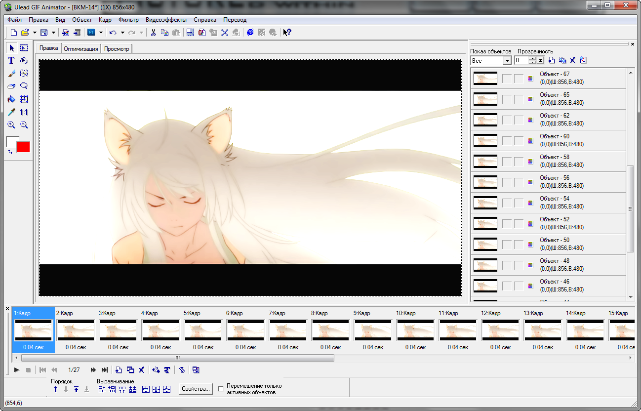Select the Lasso selection tool
The height and width of the screenshot is (411, 641).
(24, 86)
